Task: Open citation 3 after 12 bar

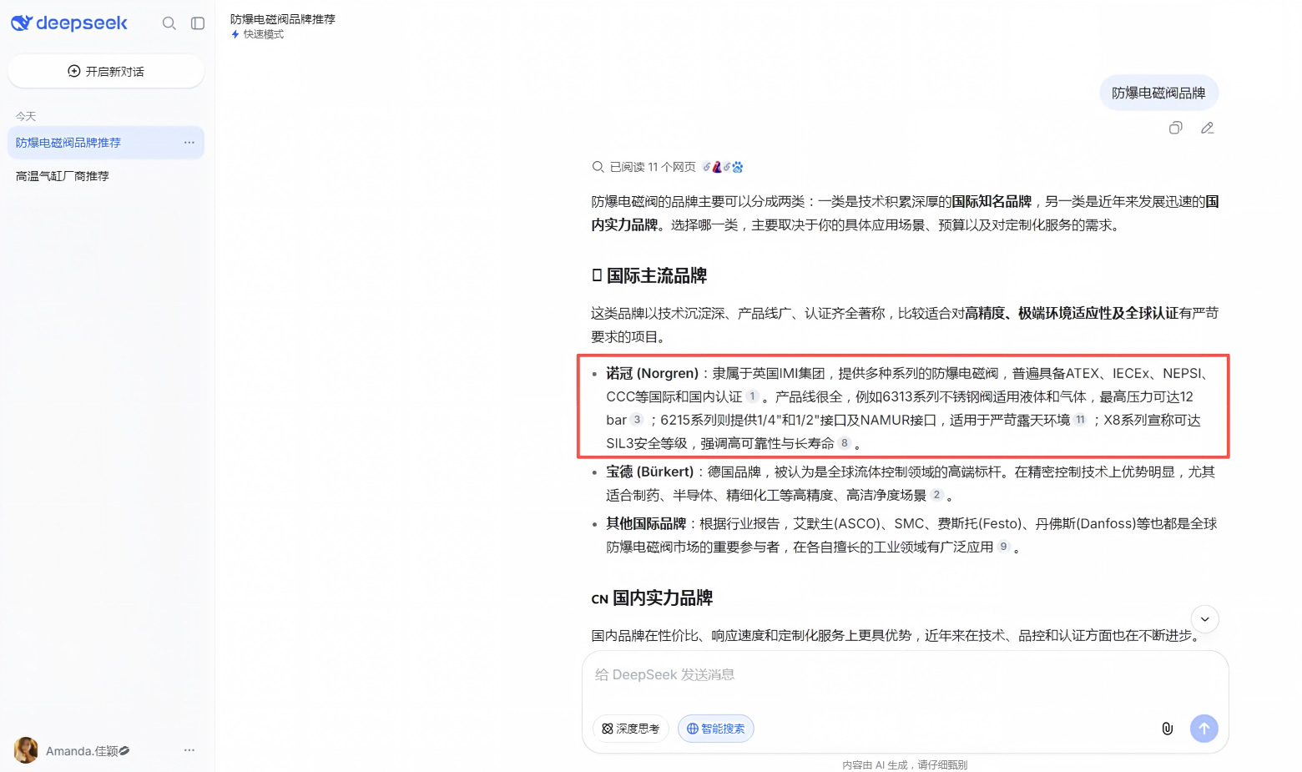Action: click(637, 420)
